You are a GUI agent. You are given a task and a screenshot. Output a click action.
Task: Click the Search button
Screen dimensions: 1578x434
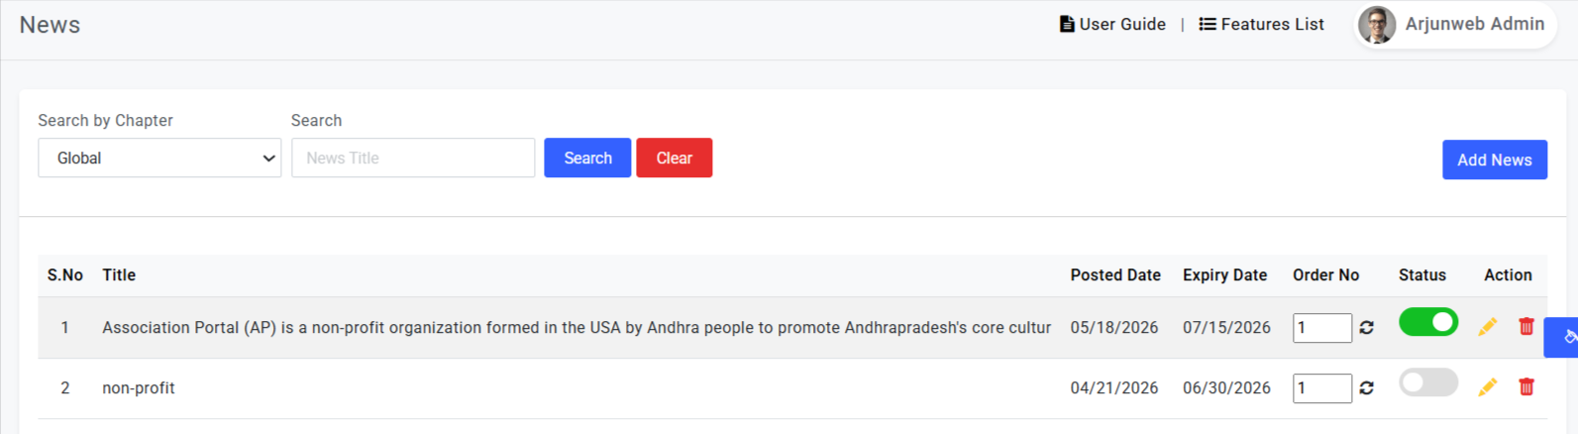[587, 158]
